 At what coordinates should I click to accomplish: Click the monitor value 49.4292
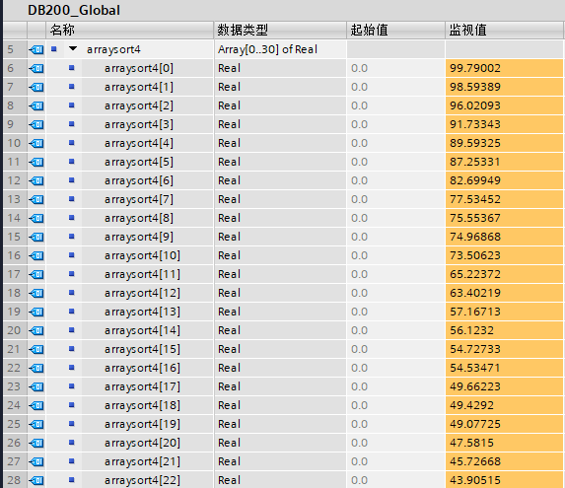(504, 405)
